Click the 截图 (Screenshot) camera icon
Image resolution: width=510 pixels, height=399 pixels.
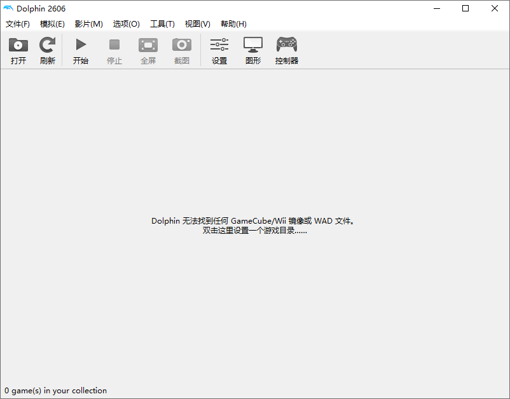(182, 44)
